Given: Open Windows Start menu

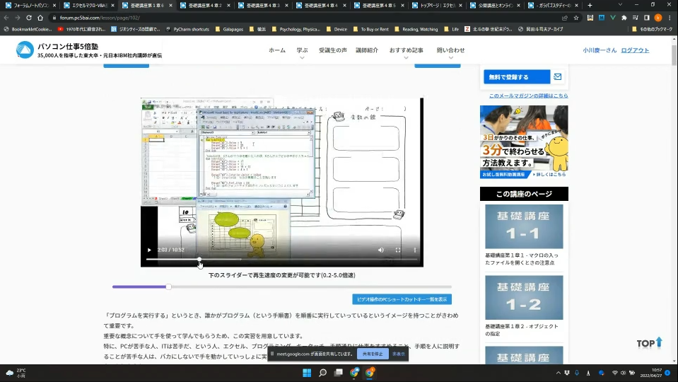Looking at the screenshot, I should (x=307, y=372).
